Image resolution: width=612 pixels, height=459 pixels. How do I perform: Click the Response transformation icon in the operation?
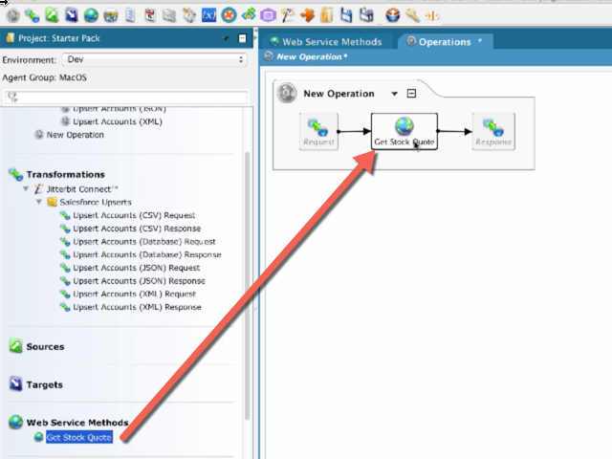(493, 131)
